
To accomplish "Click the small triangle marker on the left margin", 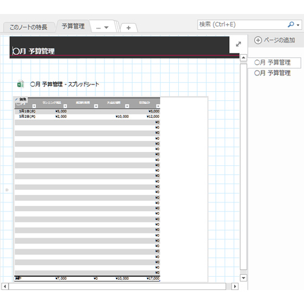I will pyautogui.click(x=7, y=190).
